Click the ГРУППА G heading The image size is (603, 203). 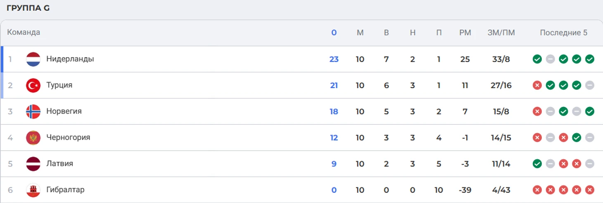(x=28, y=8)
